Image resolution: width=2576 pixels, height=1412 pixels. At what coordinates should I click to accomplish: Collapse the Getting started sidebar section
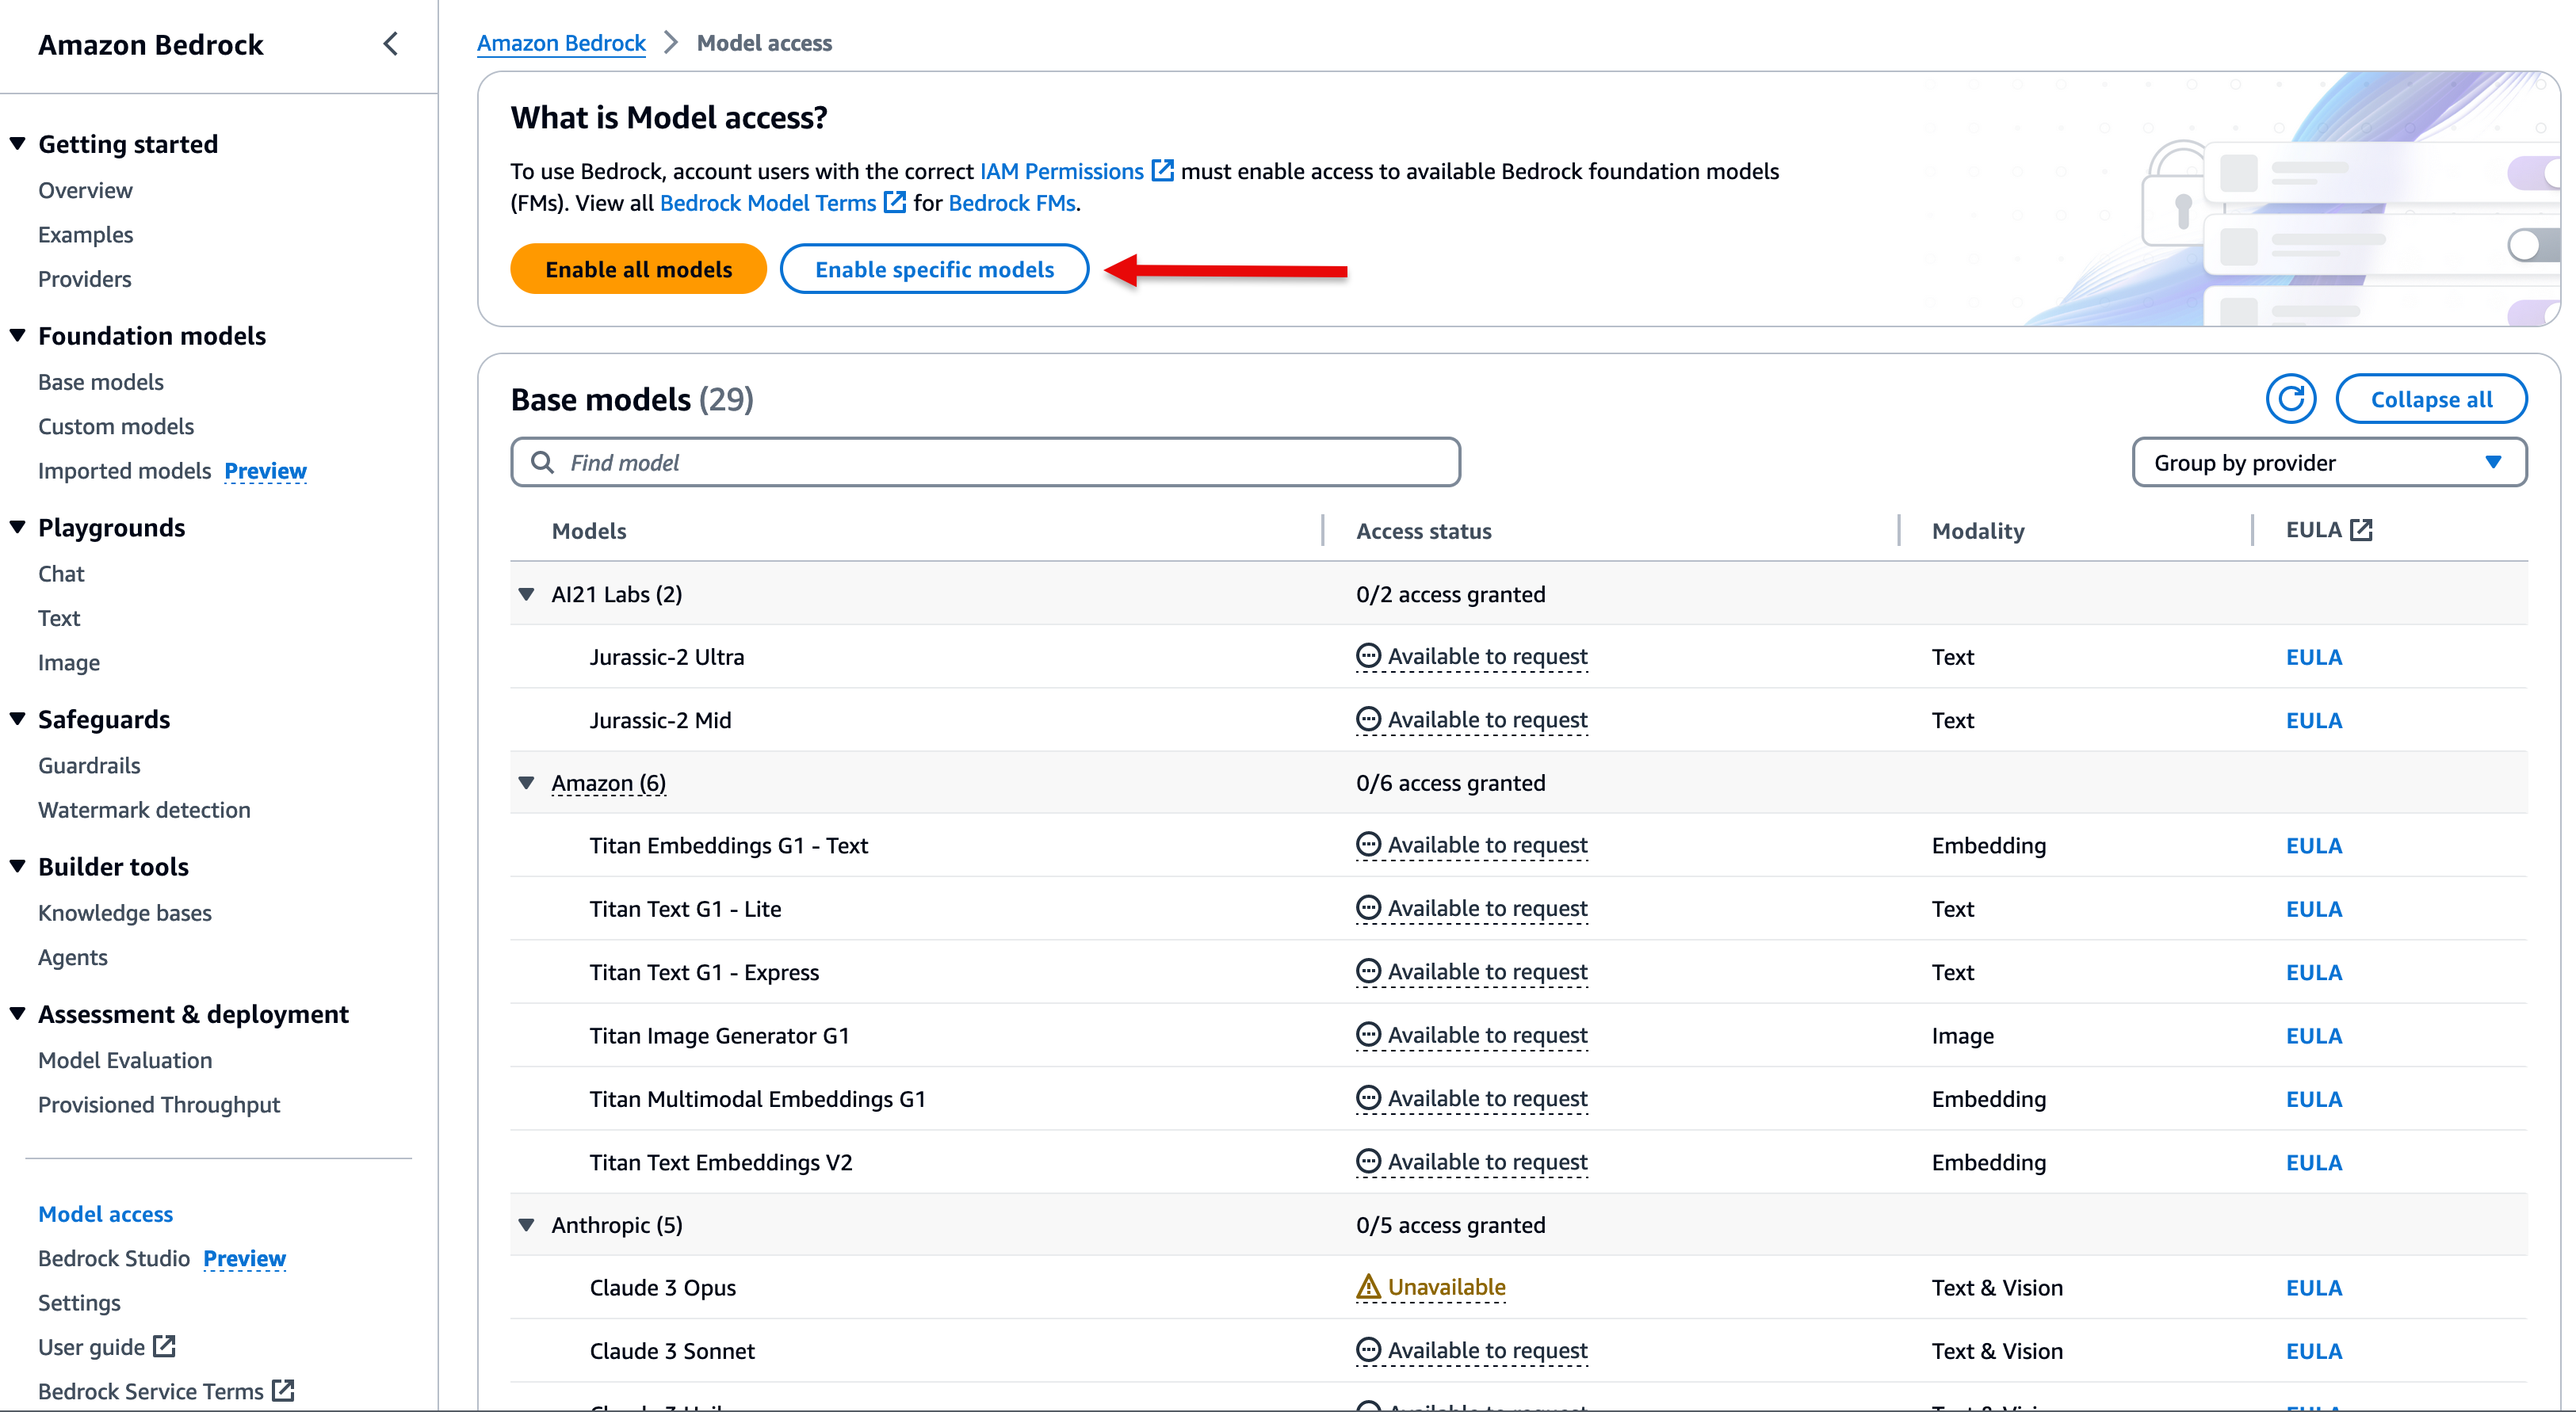click(x=18, y=144)
